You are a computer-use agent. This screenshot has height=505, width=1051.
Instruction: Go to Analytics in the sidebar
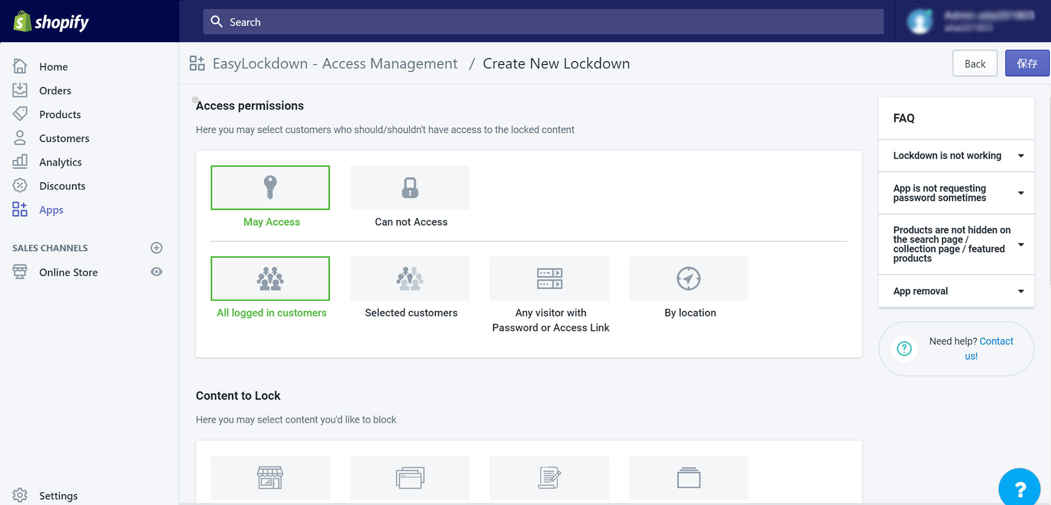click(x=60, y=162)
